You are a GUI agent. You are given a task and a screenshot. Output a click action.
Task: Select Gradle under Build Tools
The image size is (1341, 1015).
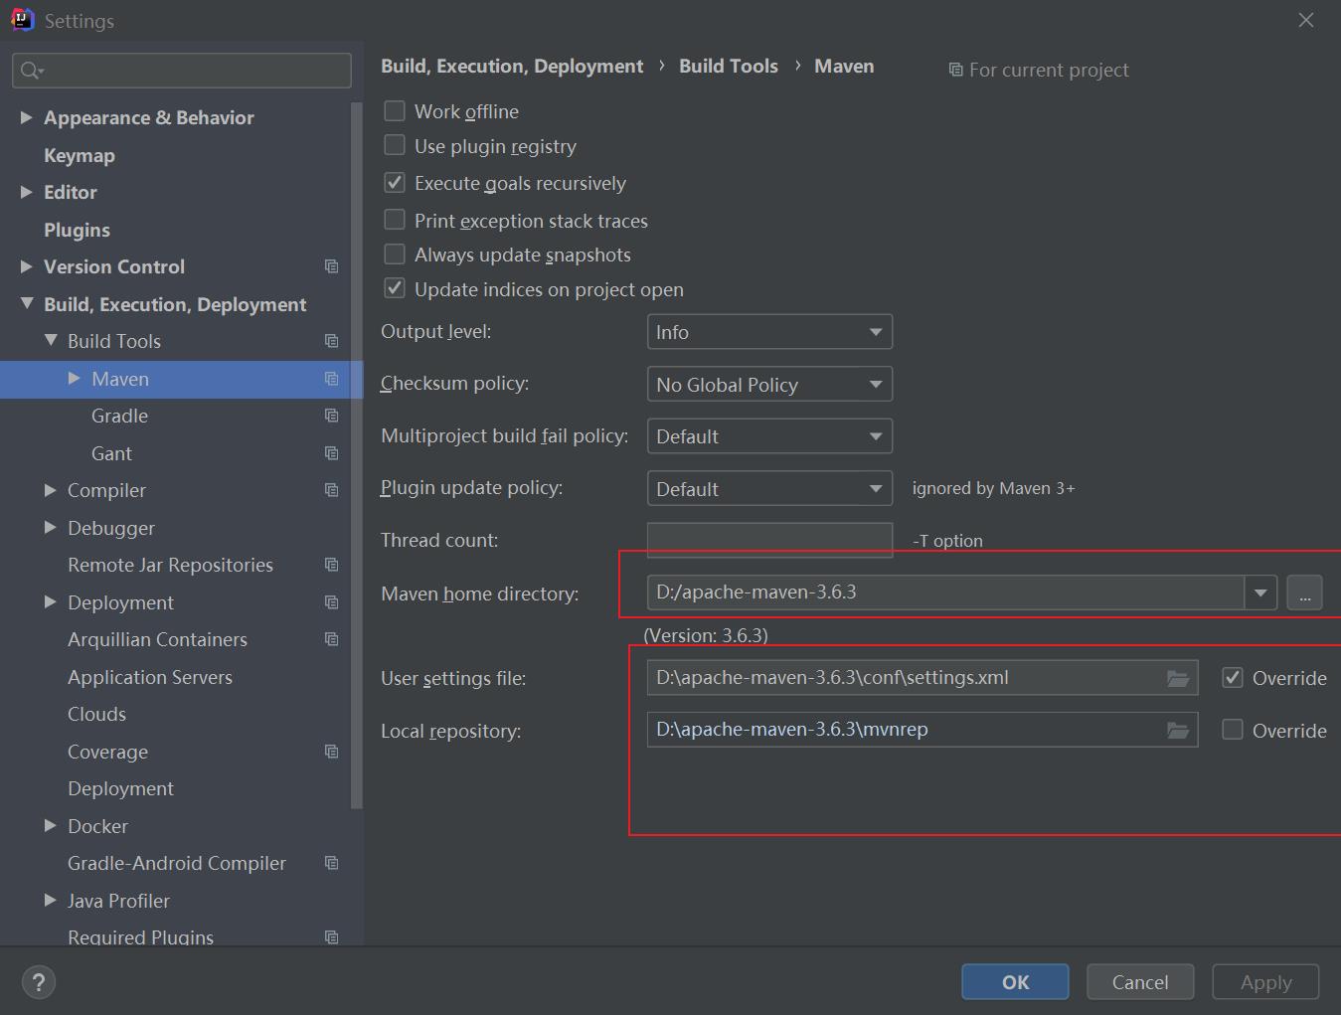pos(119,416)
